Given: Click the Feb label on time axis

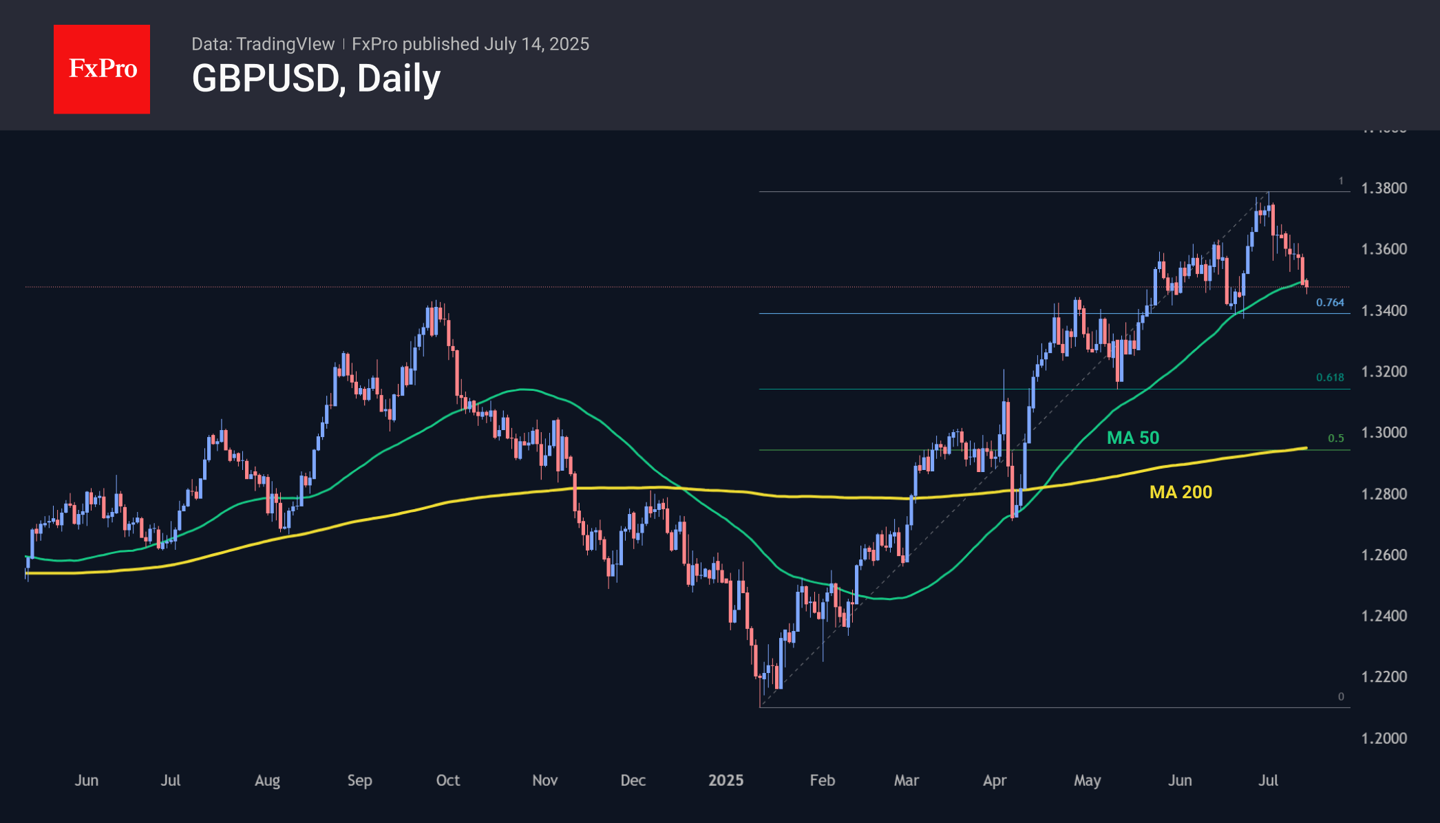Looking at the screenshot, I should click(x=822, y=780).
